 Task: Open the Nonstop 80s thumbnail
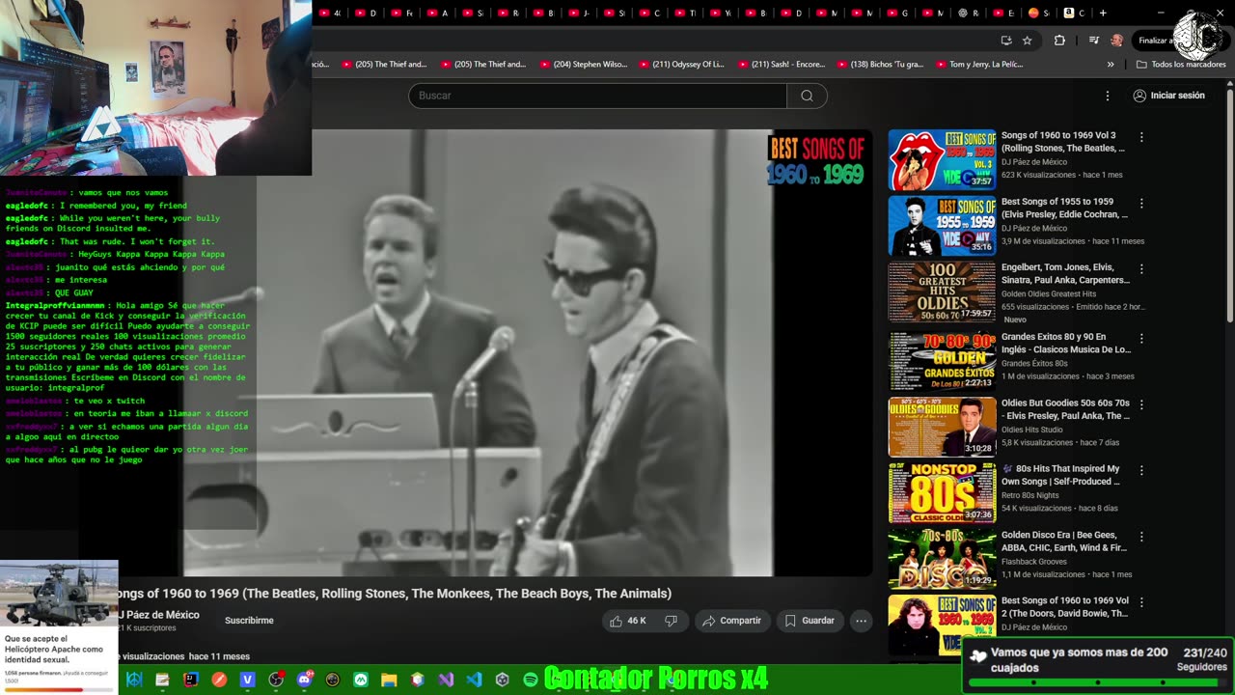[942, 493]
